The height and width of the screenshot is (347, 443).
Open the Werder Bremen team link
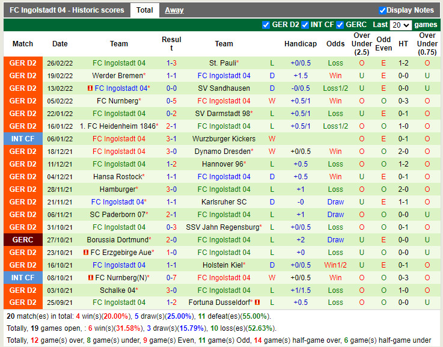[x=118, y=75]
